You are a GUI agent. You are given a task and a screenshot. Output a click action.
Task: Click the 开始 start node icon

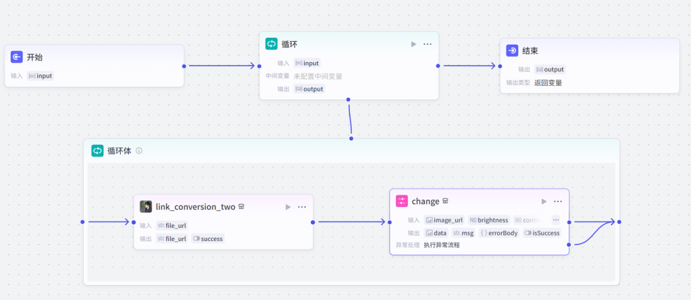coord(17,58)
